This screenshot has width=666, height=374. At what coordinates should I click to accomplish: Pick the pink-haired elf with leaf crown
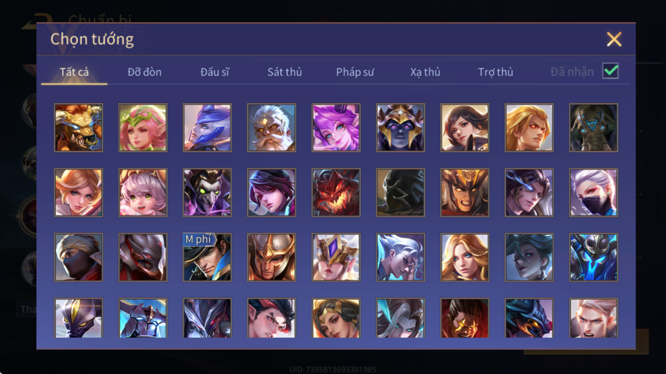pyautogui.click(x=143, y=128)
